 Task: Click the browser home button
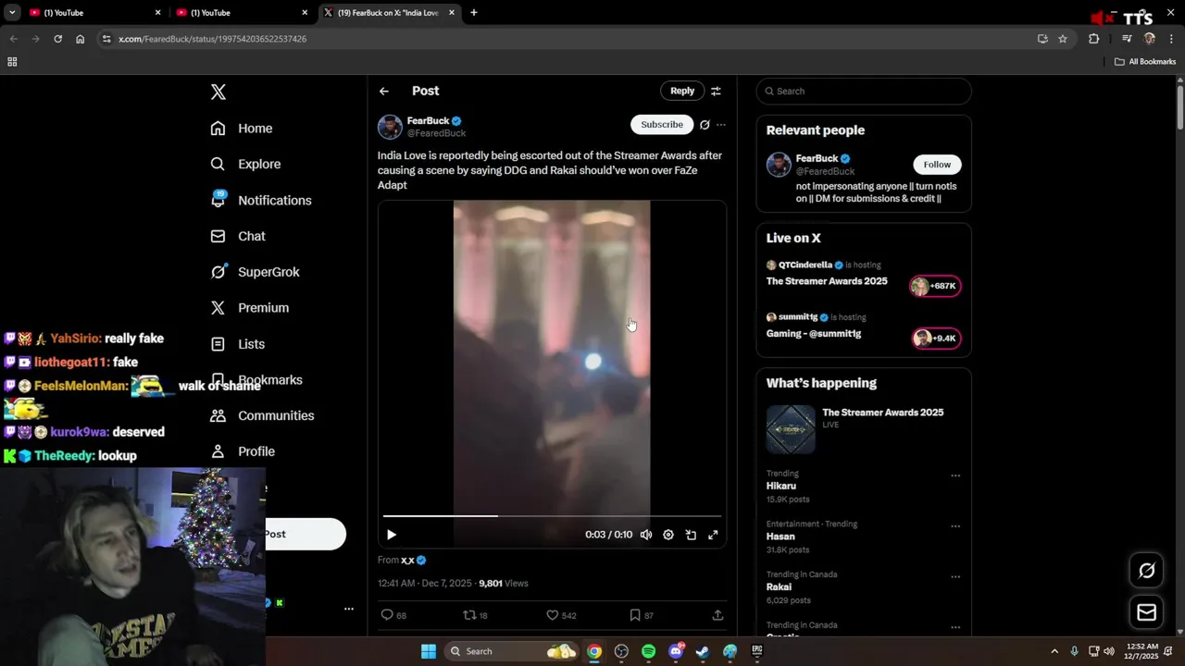[81, 39]
